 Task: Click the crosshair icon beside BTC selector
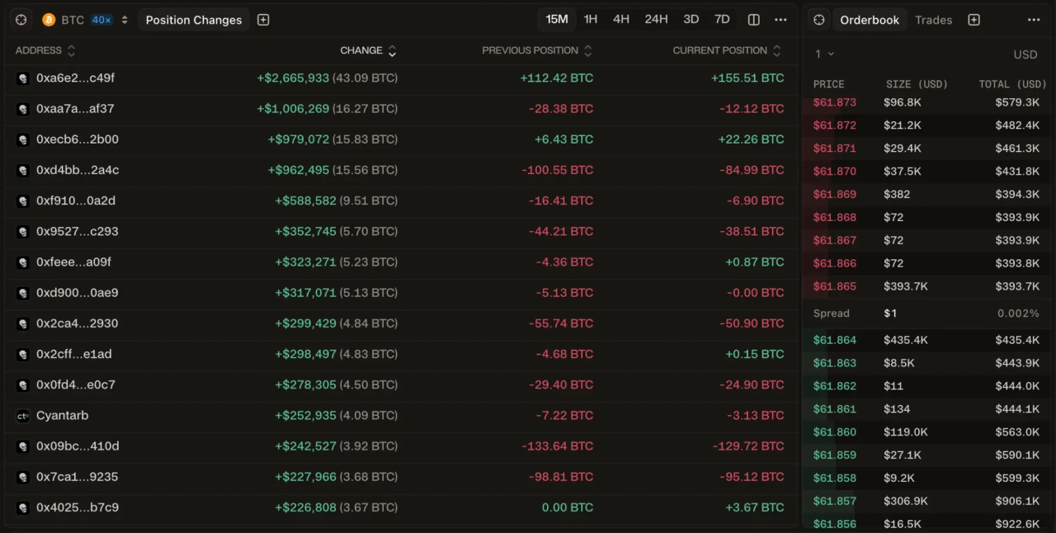21,20
